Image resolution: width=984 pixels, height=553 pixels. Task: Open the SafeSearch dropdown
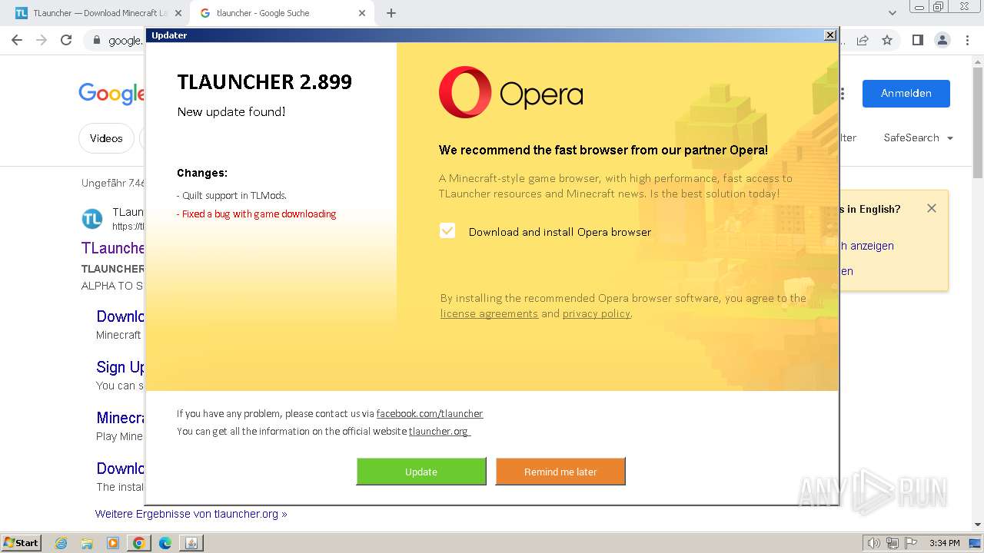click(x=918, y=137)
